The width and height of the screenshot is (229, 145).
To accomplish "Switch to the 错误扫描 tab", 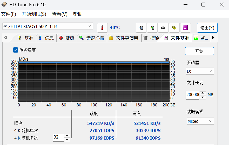I will pos(92,38).
